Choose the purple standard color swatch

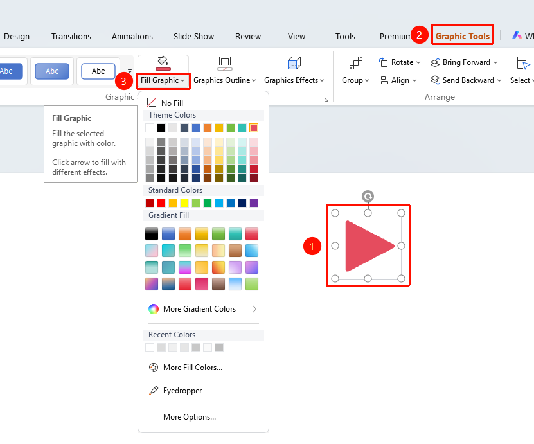point(254,203)
